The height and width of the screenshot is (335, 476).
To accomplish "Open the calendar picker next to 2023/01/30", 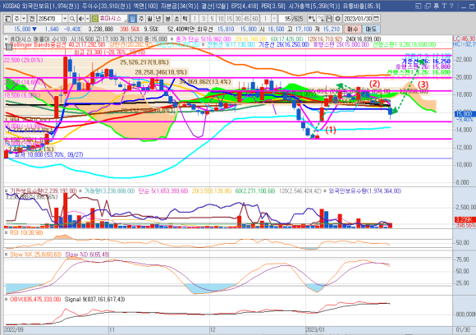I will 376,19.
